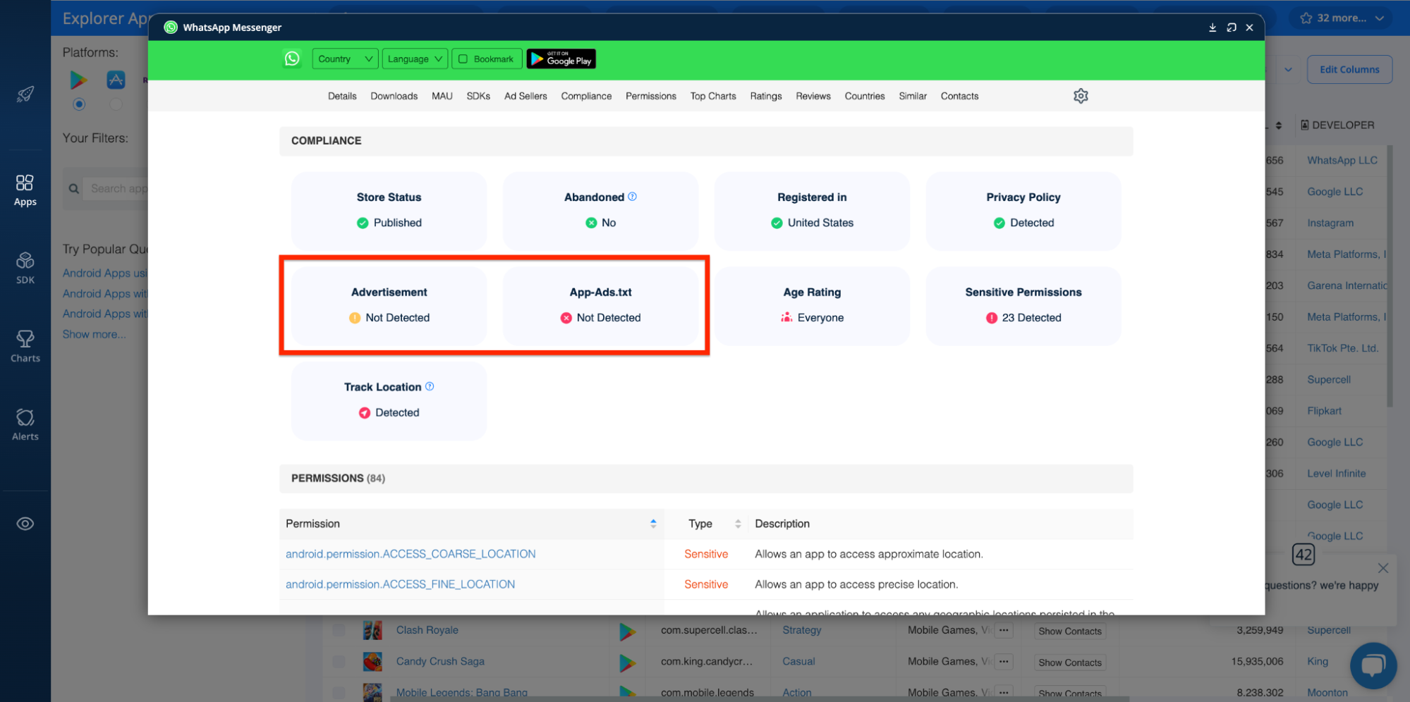Viewport: 1410px width, 702px height.
Task: Click Show Contacts for Clash Royale
Action: pos(1069,632)
